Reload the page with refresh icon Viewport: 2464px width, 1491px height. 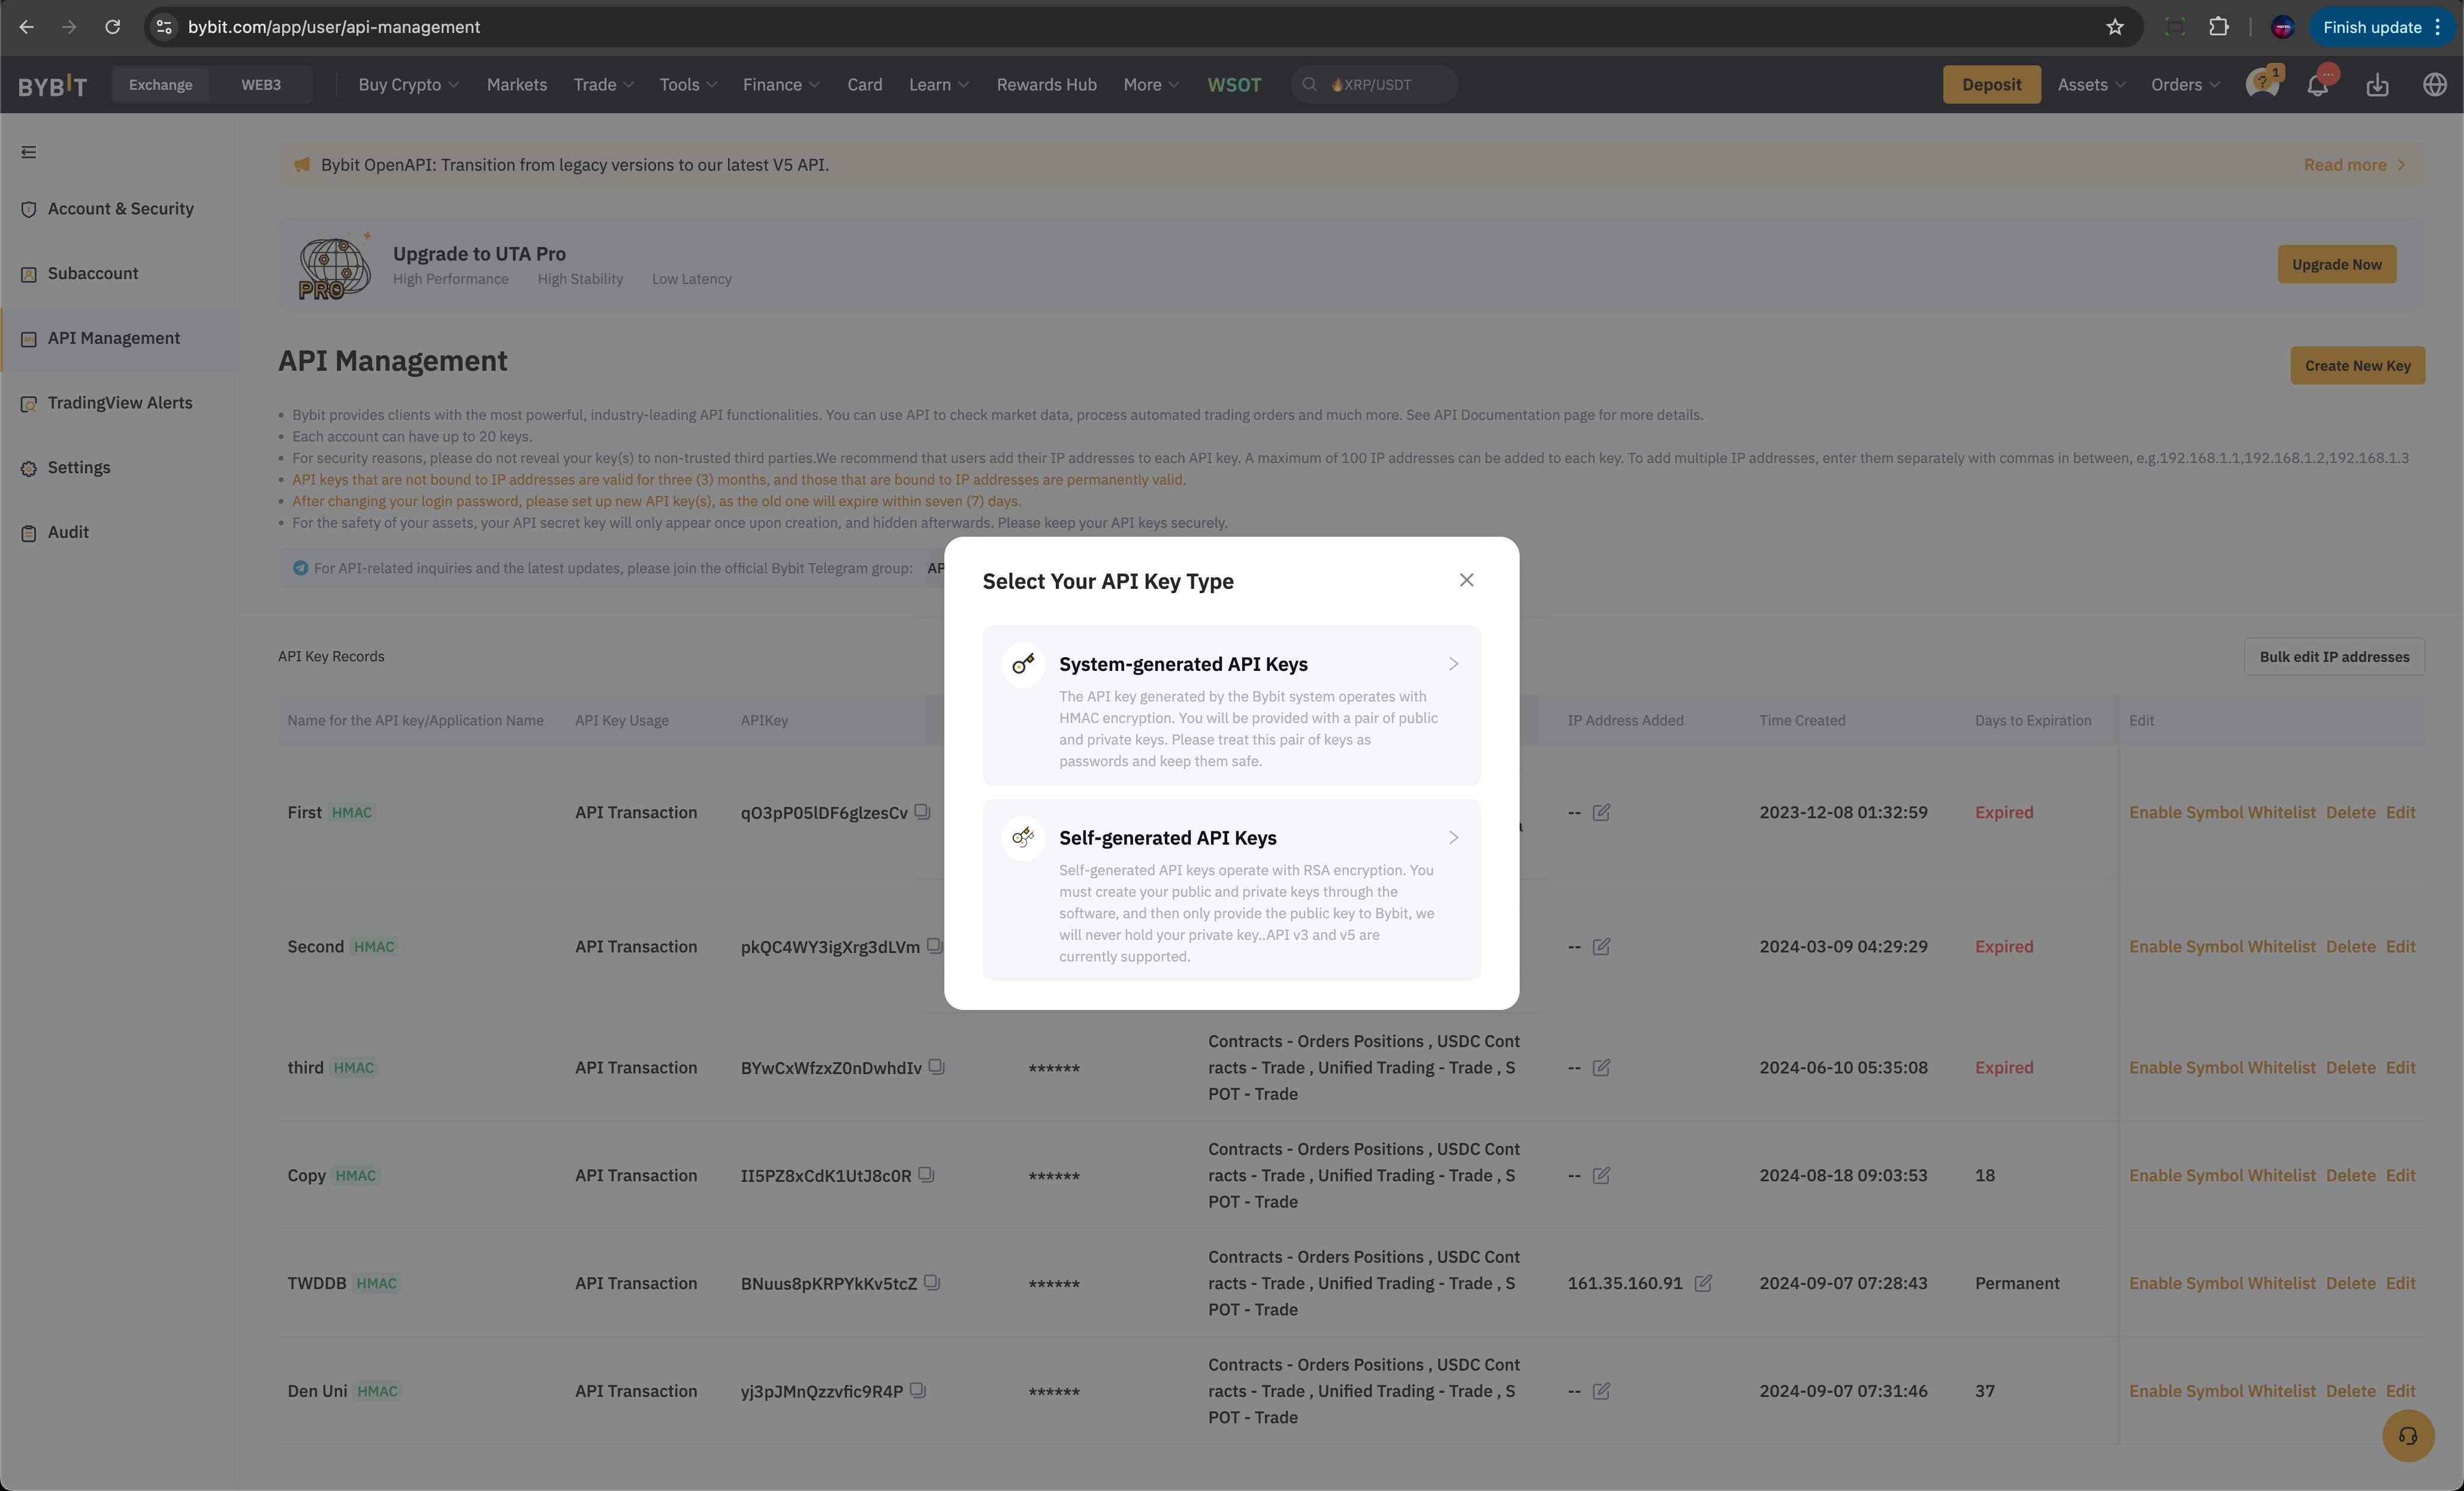113,27
